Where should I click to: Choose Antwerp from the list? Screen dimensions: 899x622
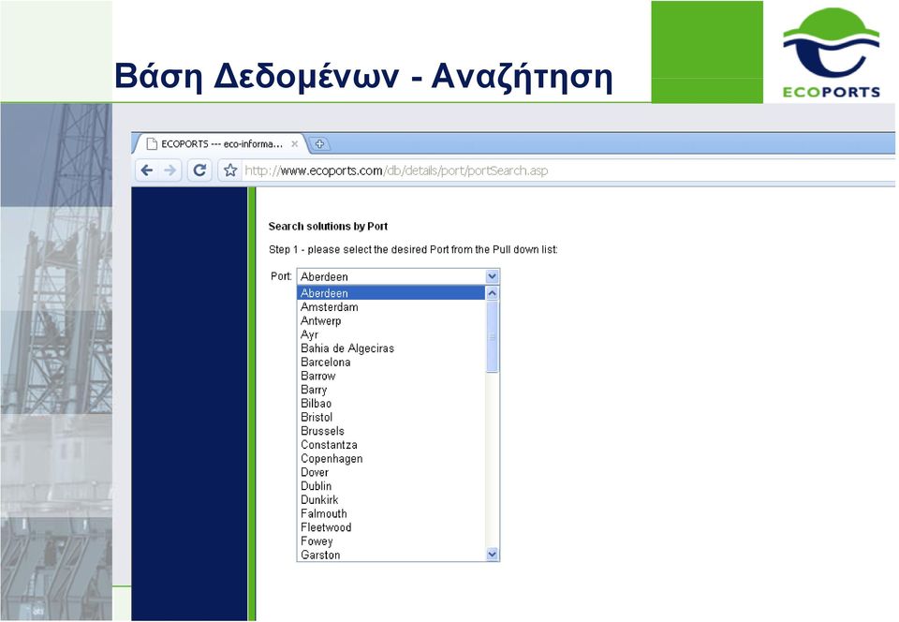pos(391,320)
